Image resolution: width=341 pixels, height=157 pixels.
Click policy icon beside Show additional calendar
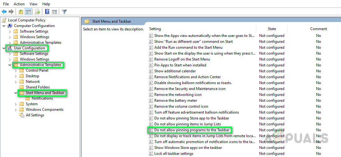click(x=151, y=71)
